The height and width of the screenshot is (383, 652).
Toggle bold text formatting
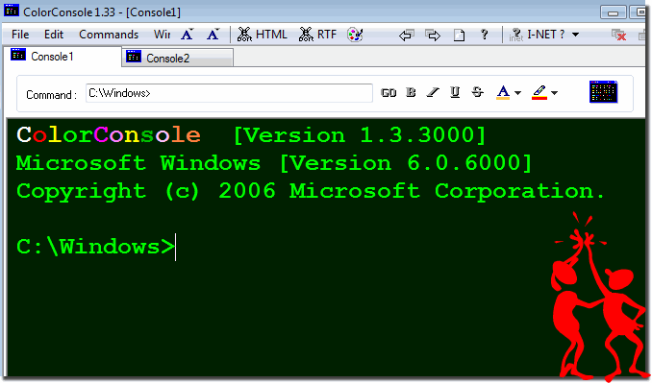click(x=411, y=92)
